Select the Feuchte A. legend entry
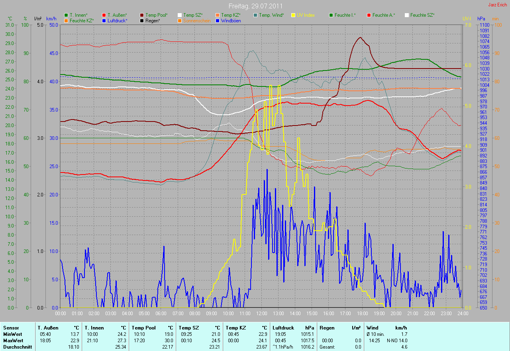Viewport: 510px width, 351px height. point(384,15)
